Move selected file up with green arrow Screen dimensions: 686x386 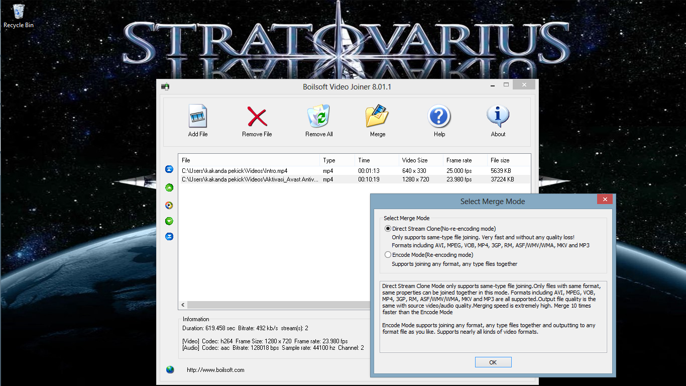point(169,187)
